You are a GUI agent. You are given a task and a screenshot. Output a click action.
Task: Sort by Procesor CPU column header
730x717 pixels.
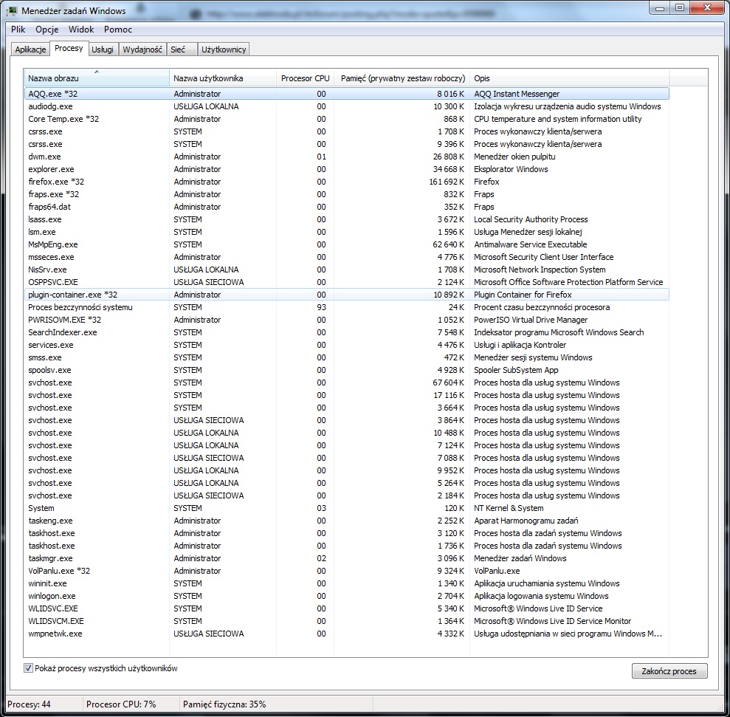[x=305, y=78]
